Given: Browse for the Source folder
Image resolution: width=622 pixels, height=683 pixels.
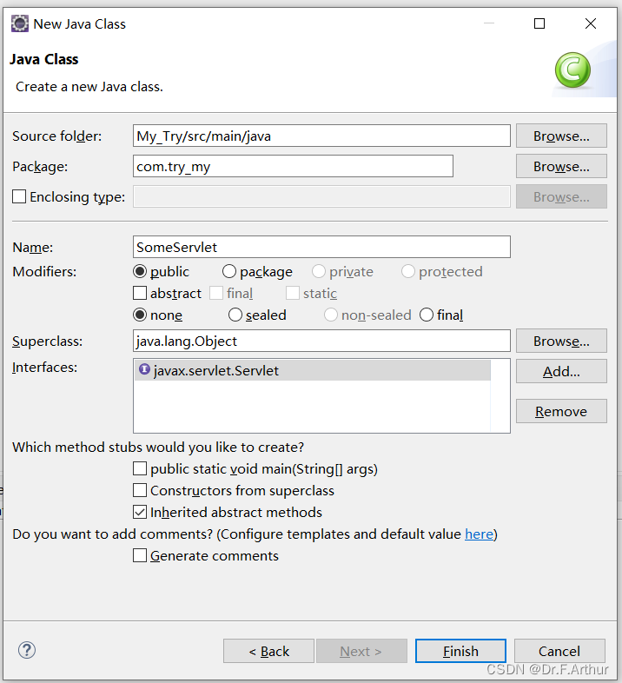Looking at the screenshot, I should pyautogui.click(x=561, y=136).
